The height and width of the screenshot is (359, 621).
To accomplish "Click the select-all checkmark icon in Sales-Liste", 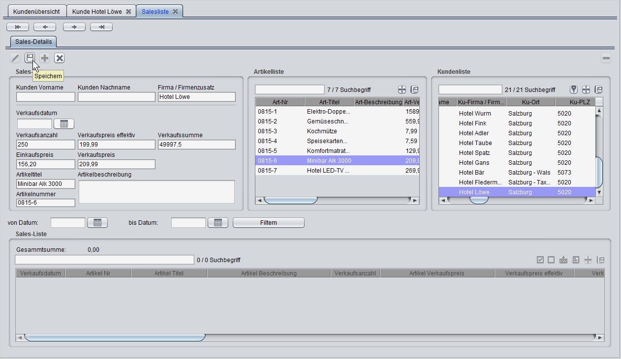I will [x=540, y=260].
